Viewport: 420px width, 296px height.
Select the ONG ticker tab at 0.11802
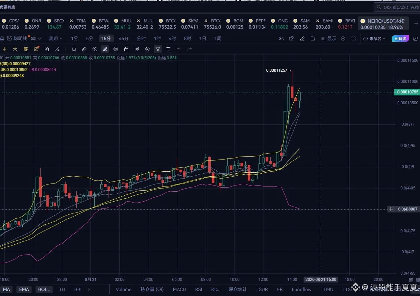click(279, 24)
